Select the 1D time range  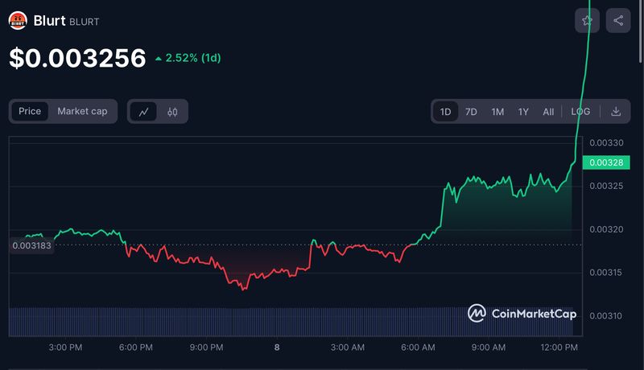click(x=445, y=112)
